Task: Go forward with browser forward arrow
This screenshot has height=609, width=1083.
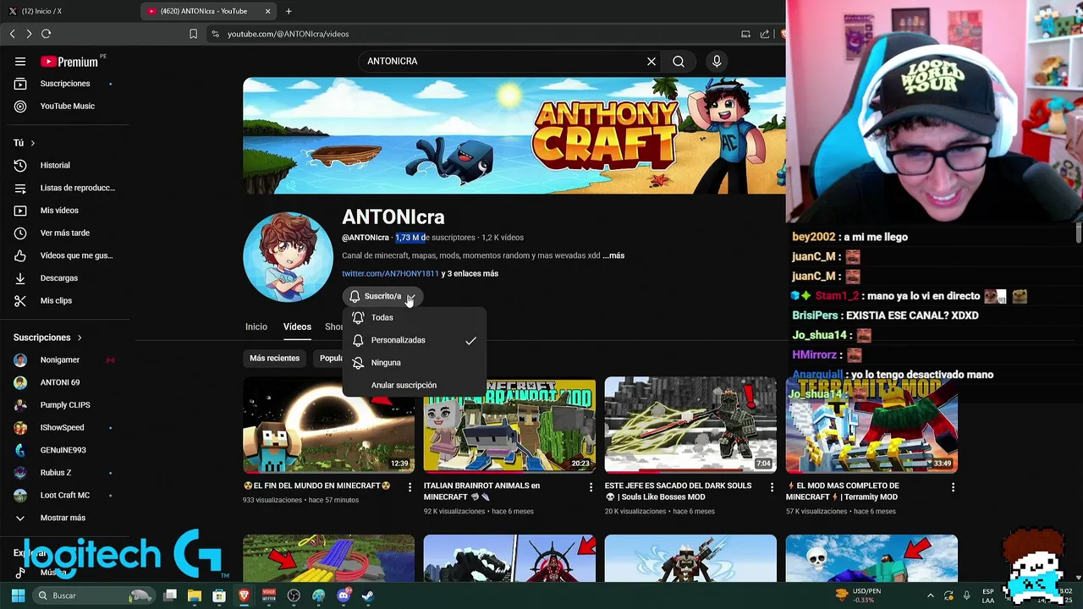Action: 29,34
